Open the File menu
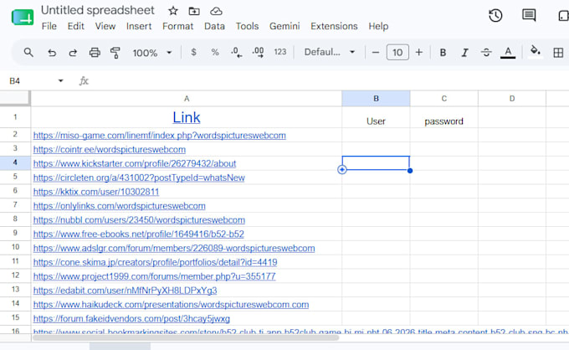 [49, 26]
